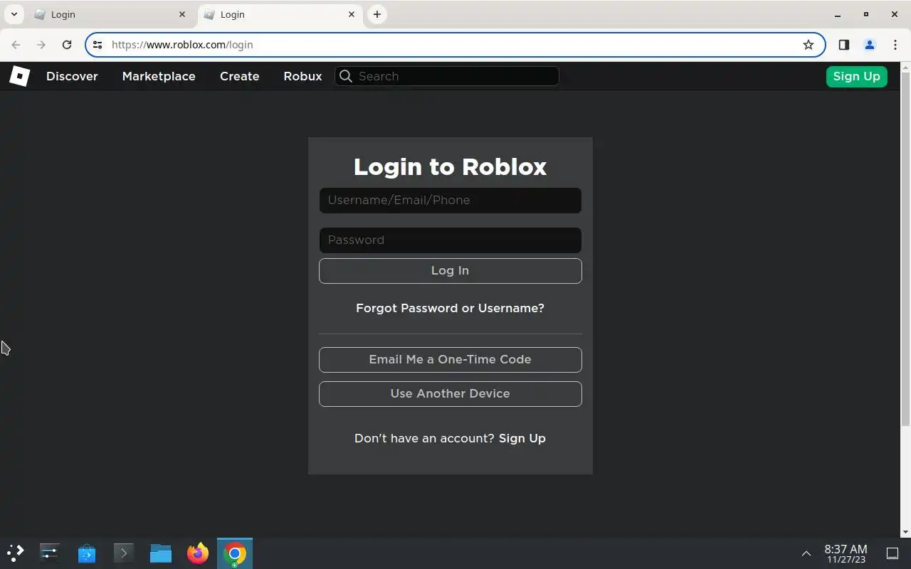This screenshot has width=911, height=569.
Task: Open the Marketplace page
Action: [x=159, y=76]
